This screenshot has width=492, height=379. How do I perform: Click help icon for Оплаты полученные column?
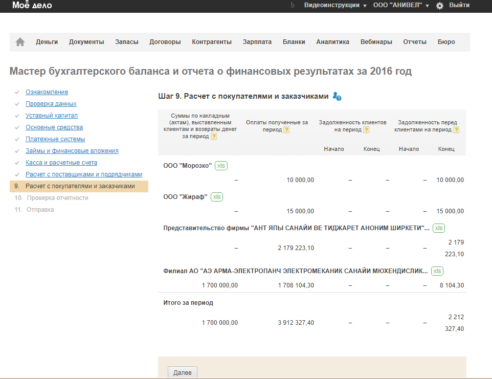(286, 130)
